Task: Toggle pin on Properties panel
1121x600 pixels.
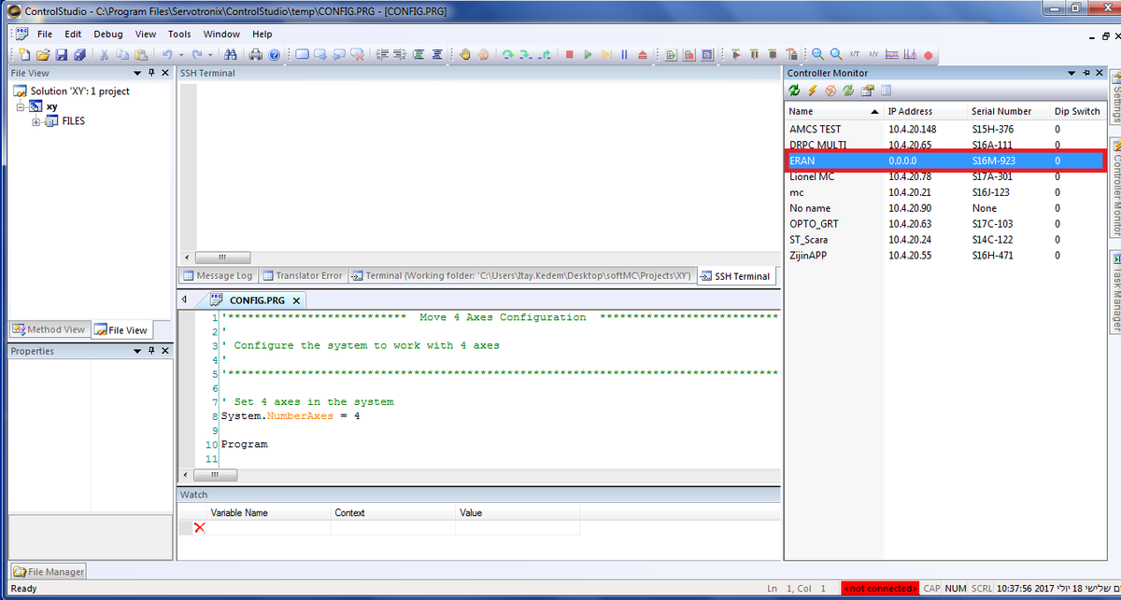Action: (x=151, y=351)
